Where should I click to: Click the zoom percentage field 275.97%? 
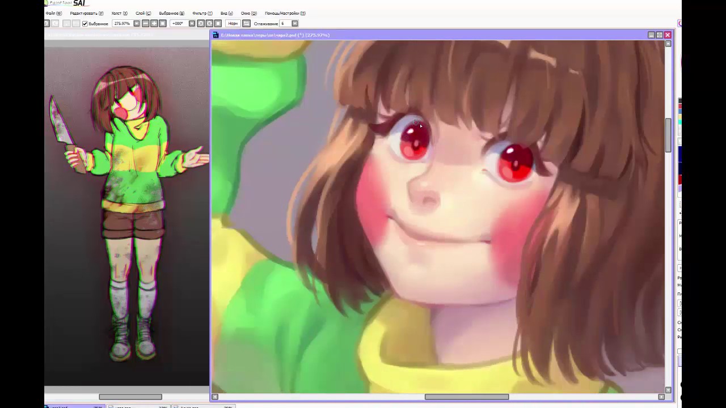[x=123, y=23]
